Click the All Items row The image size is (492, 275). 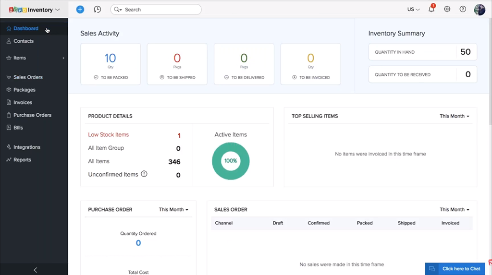[135, 161]
